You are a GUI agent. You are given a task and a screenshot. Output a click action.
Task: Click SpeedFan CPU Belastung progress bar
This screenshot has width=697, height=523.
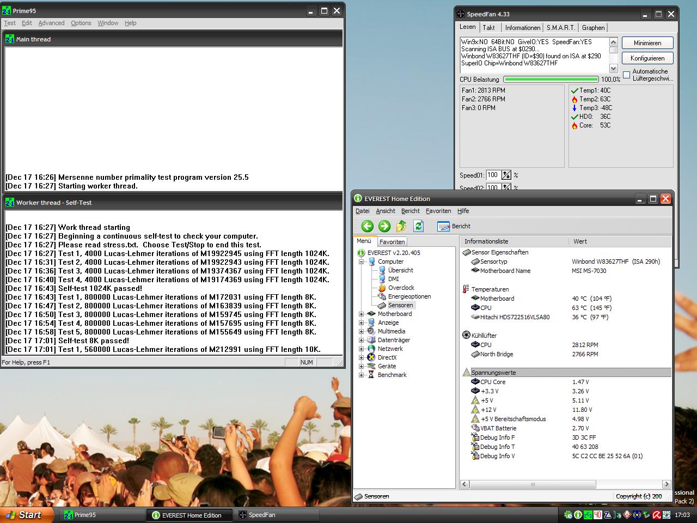pos(551,80)
